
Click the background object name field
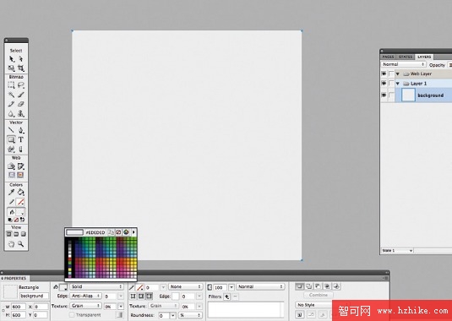(x=34, y=296)
